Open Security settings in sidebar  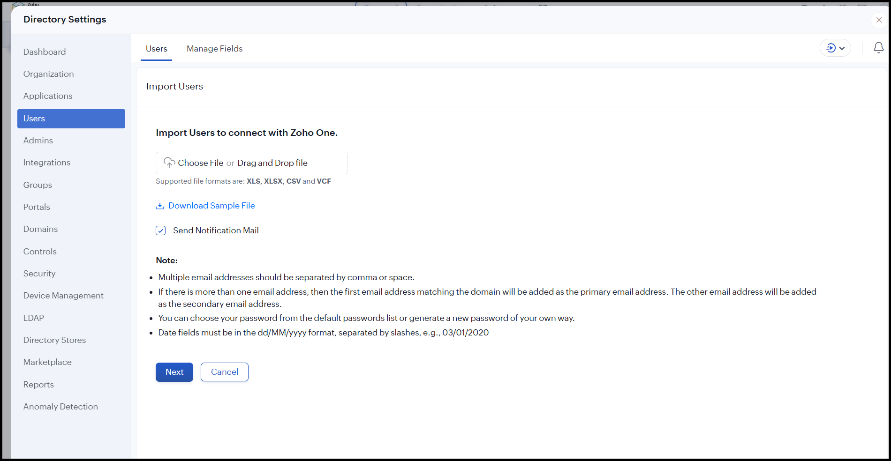coord(39,274)
